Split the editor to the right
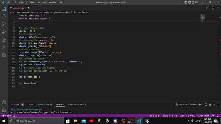 tap(213, 8)
